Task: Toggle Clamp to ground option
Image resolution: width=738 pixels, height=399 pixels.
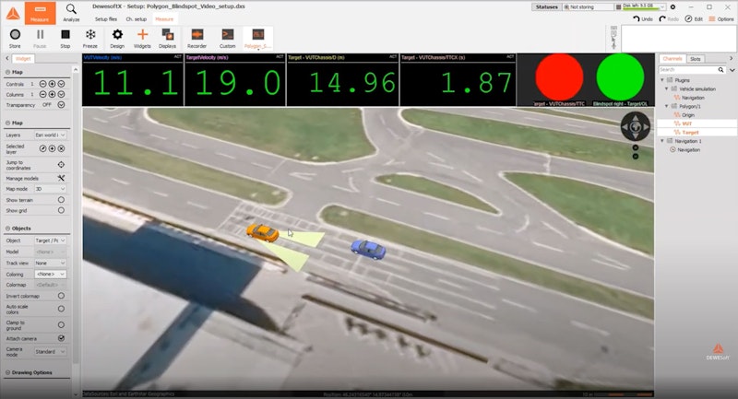Action: 61,324
